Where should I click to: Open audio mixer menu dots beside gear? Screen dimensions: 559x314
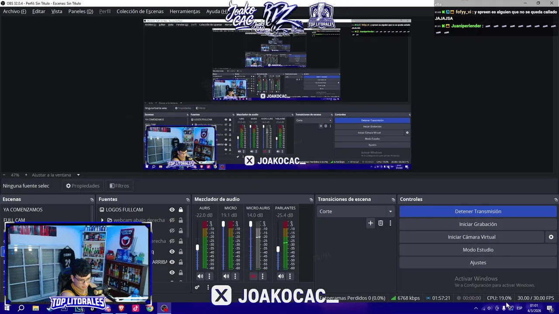[208, 287]
